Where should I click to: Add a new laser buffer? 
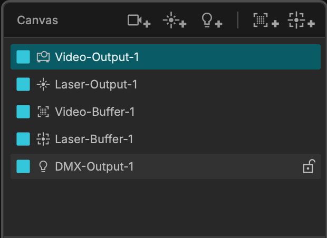click(301, 20)
